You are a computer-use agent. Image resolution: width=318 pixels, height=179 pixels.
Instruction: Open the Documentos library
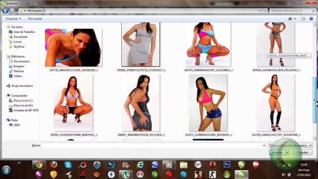21,61
